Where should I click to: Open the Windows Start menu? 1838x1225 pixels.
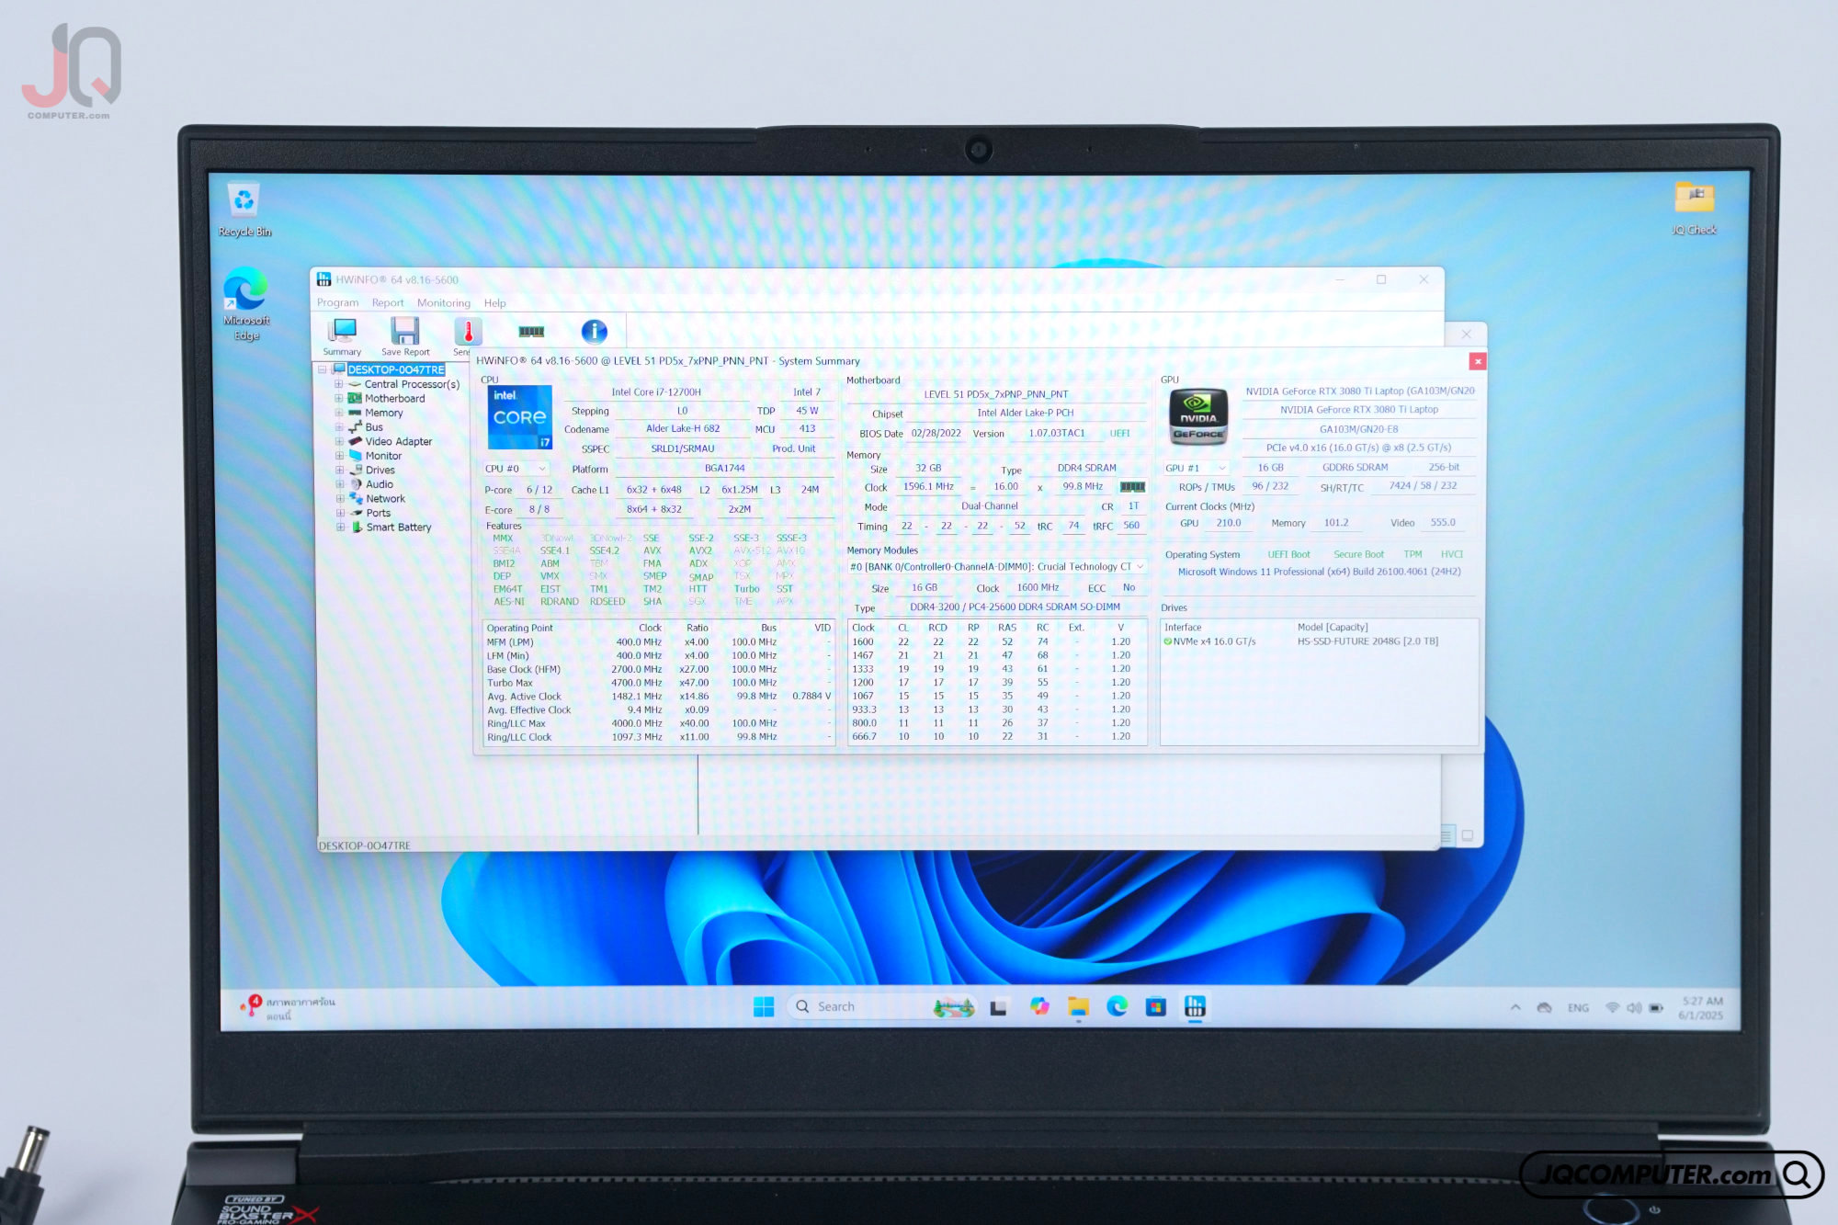(764, 1007)
